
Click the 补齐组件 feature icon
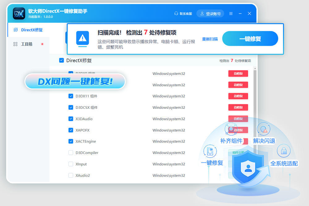(231, 129)
